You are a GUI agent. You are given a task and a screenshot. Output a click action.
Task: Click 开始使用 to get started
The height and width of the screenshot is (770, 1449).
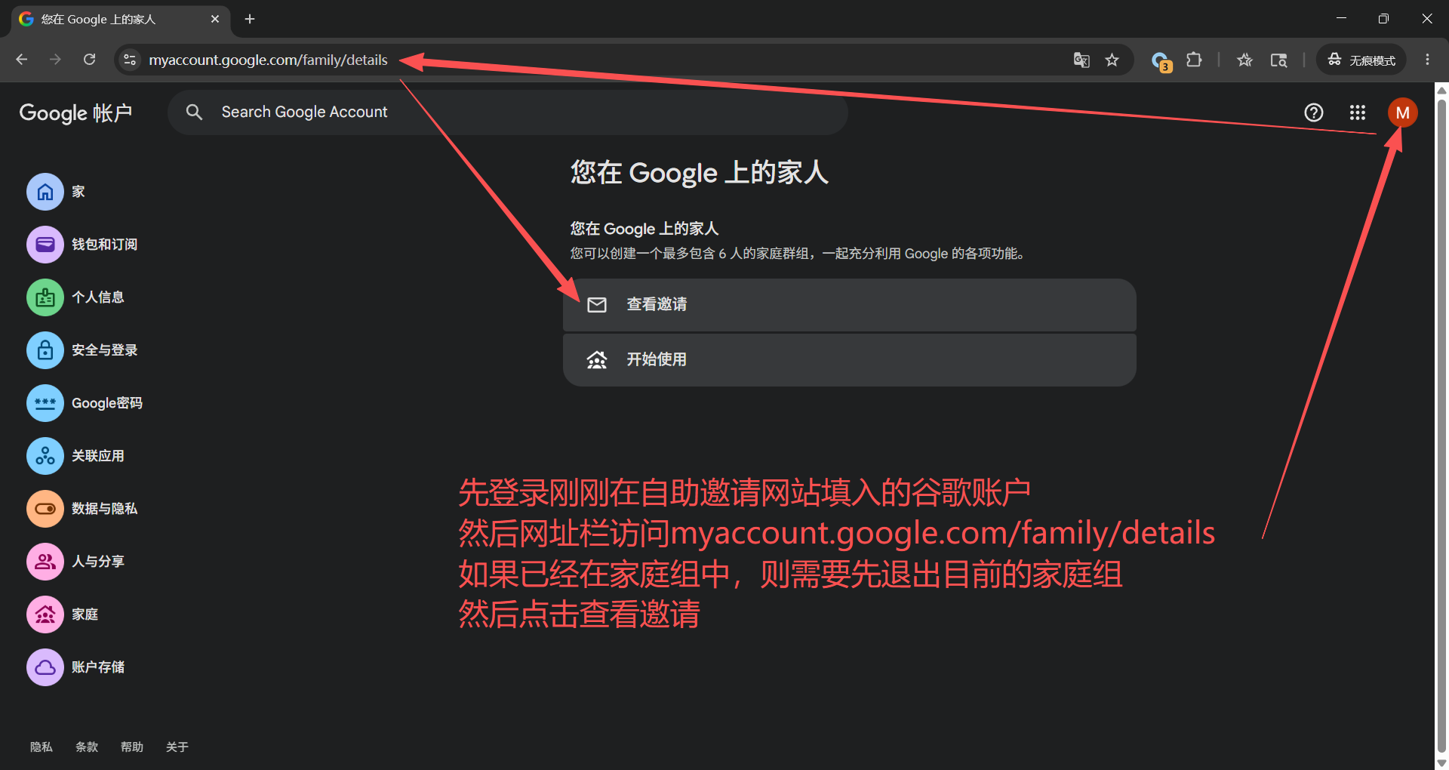pyautogui.click(x=849, y=360)
